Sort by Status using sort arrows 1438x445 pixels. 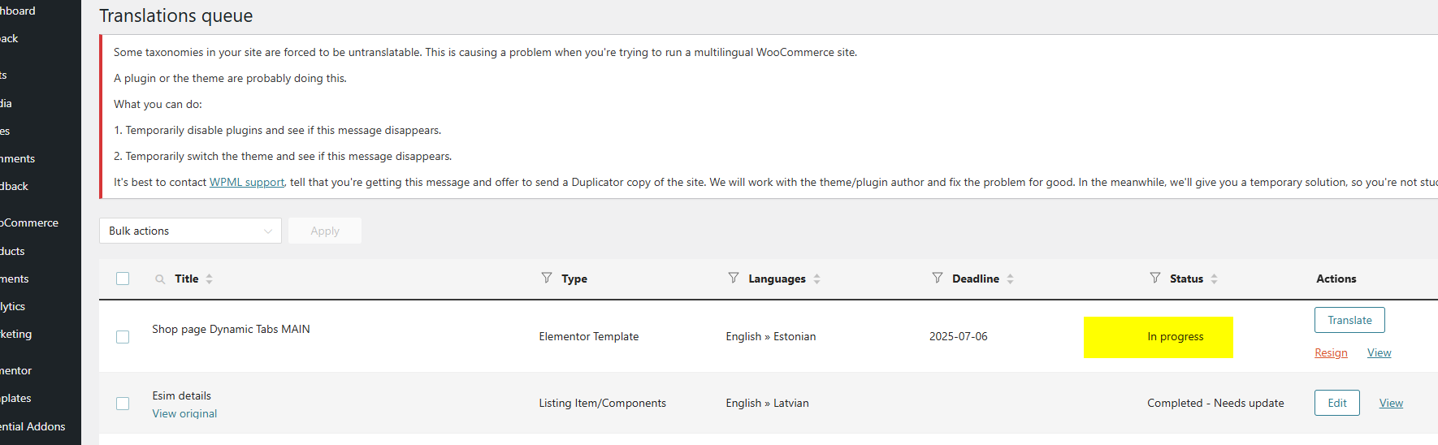(x=1215, y=279)
